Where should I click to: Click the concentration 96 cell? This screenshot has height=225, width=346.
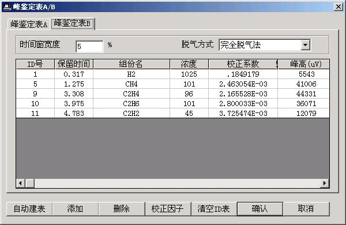(x=189, y=94)
